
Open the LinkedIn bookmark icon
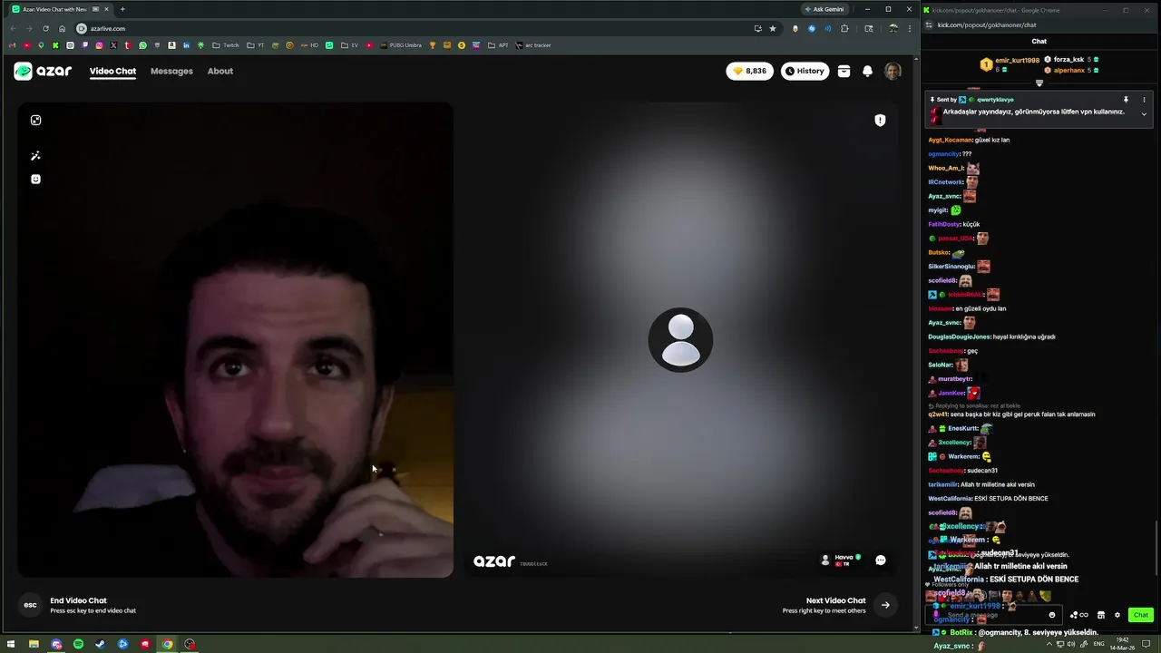tap(186, 45)
